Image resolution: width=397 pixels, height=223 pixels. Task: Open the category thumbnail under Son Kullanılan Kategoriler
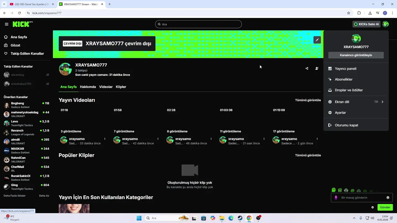point(74,208)
